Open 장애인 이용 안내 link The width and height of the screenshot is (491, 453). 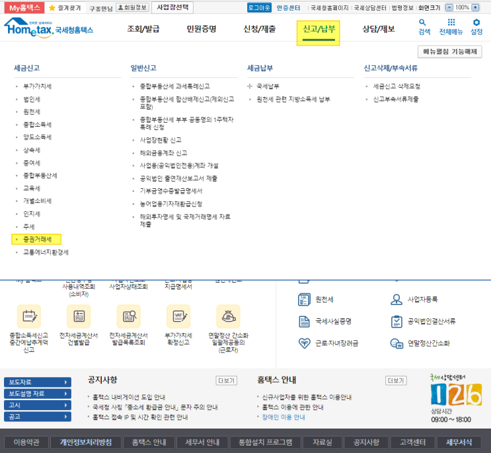pos(283,417)
